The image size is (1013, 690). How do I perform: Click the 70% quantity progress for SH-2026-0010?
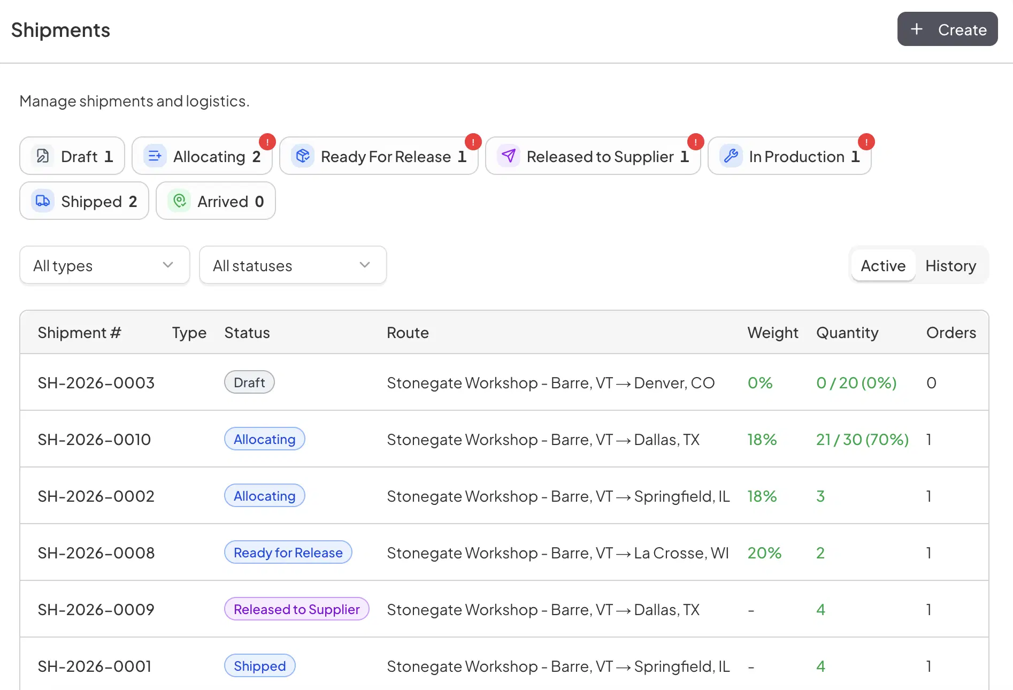coord(862,439)
